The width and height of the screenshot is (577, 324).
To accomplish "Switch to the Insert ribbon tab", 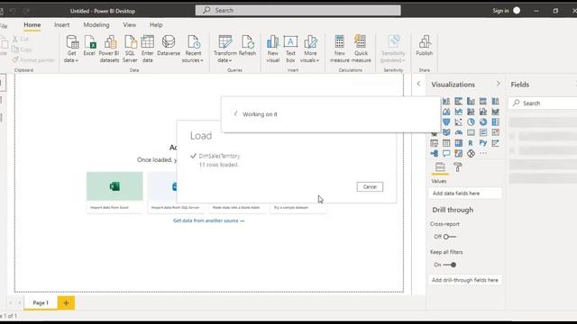I will click(61, 24).
